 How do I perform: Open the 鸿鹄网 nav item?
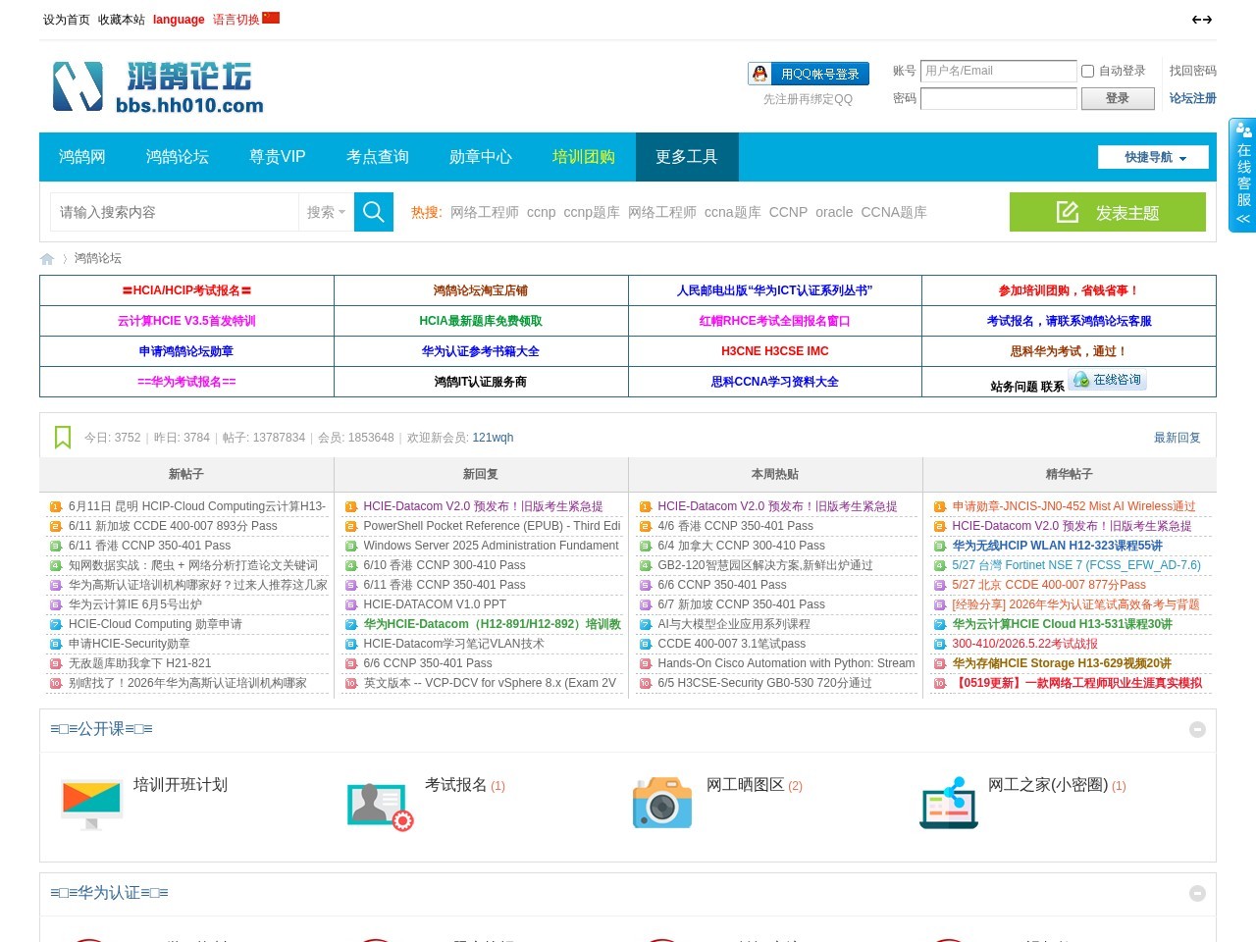tap(82, 157)
